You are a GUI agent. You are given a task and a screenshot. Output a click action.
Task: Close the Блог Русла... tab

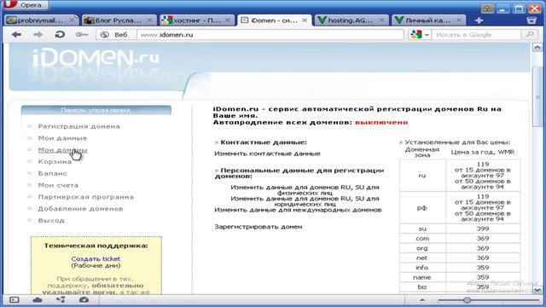(149, 20)
